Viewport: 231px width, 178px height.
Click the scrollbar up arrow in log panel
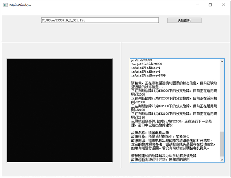coord(222,61)
